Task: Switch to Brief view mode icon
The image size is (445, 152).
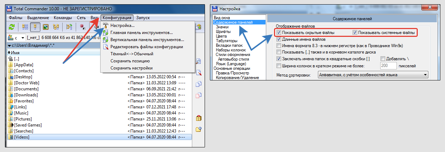Action: (x=25, y=27)
